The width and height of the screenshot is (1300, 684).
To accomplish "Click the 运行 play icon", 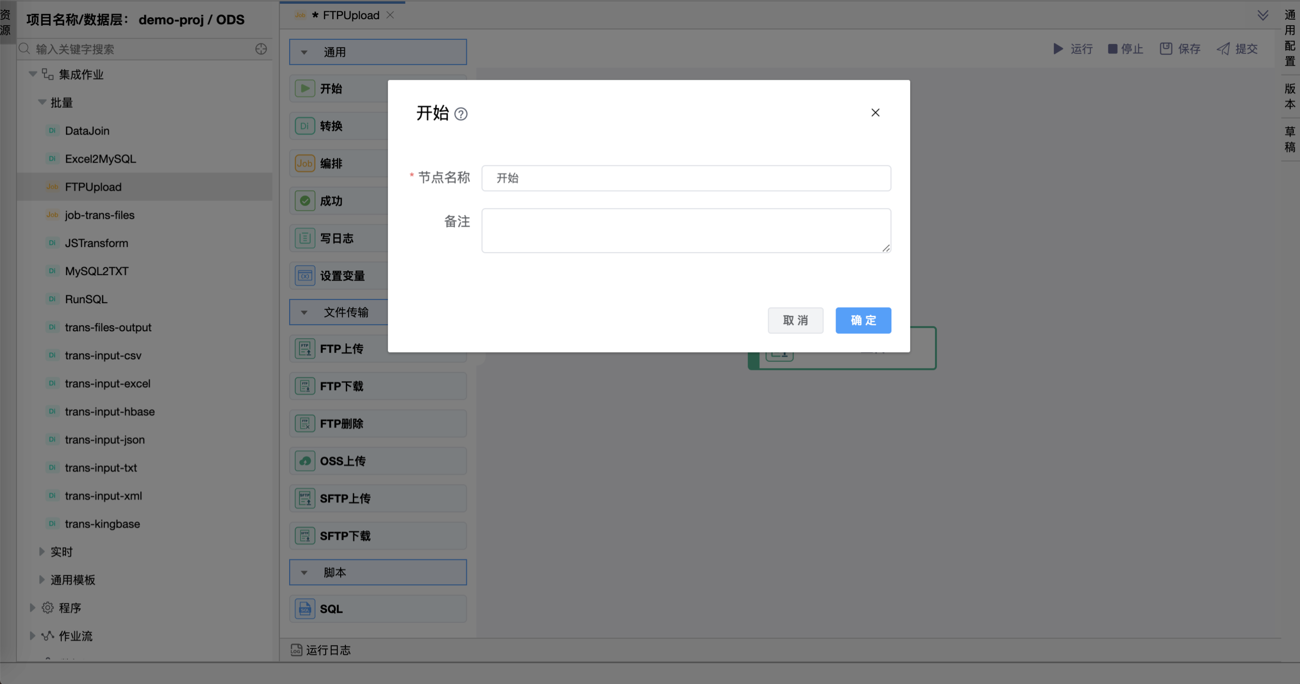I will point(1058,49).
